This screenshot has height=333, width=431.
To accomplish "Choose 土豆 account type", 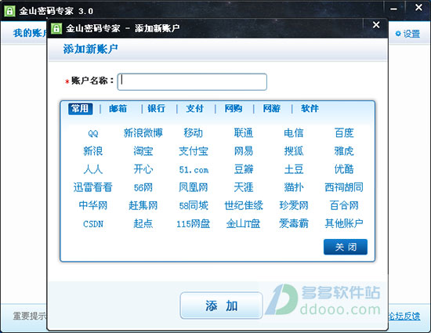I will (294, 169).
